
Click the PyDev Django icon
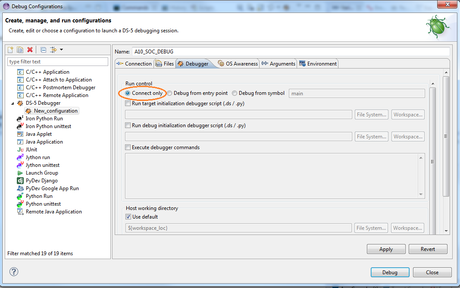(x=20, y=181)
